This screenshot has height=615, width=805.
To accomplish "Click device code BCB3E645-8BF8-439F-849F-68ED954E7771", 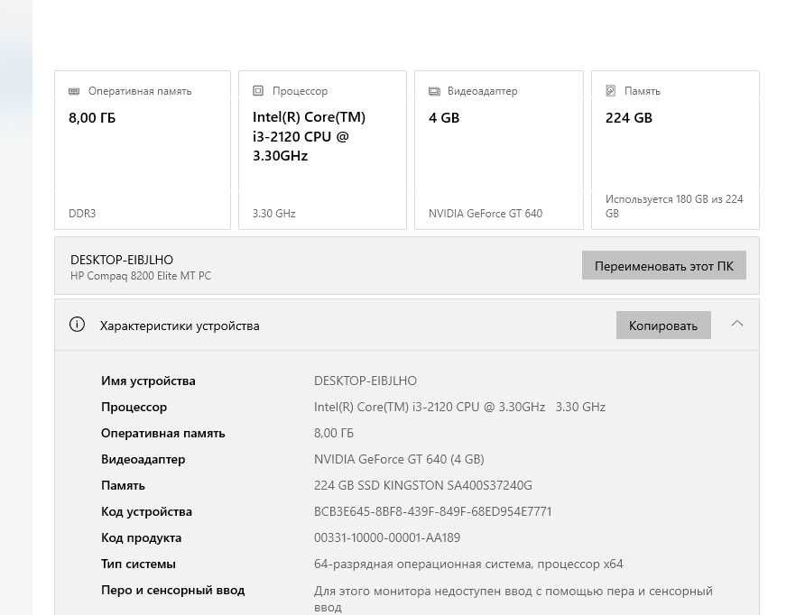I will click(433, 512).
